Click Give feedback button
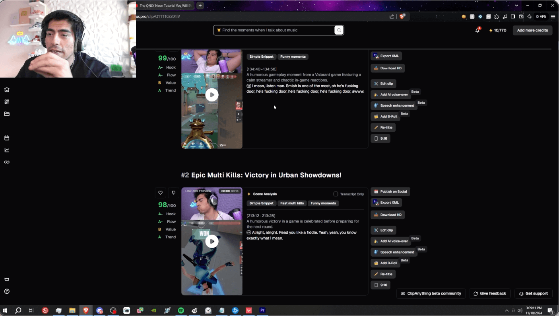The image size is (559, 316). tap(489, 294)
